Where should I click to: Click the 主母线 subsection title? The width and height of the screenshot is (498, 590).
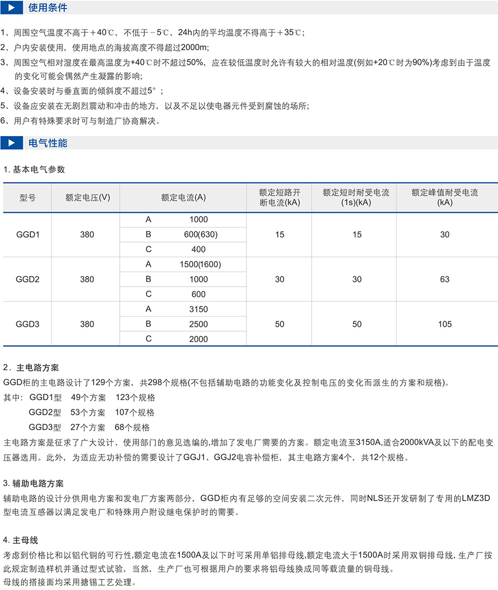pyautogui.click(x=25, y=540)
